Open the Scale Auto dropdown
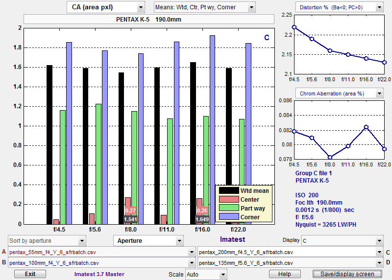This screenshot has width=392, height=280. point(206,275)
